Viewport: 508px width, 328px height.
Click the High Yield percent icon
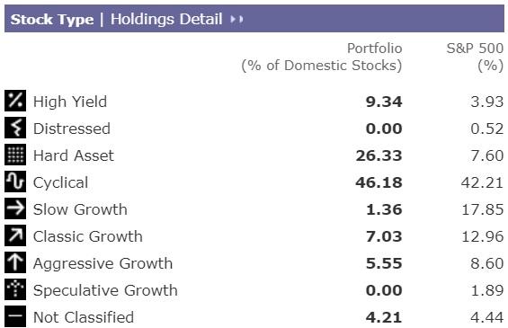click(x=15, y=101)
